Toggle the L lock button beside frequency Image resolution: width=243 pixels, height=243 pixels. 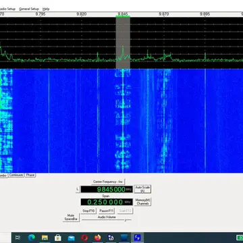pos(78,189)
